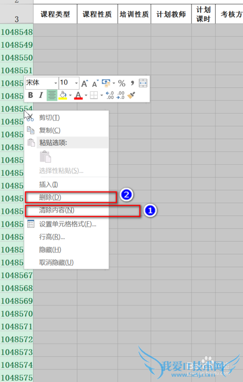Image resolution: width=243 pixels, height=382 pixels.
Task: Toggle italic formatting
Action: [41, 95]
